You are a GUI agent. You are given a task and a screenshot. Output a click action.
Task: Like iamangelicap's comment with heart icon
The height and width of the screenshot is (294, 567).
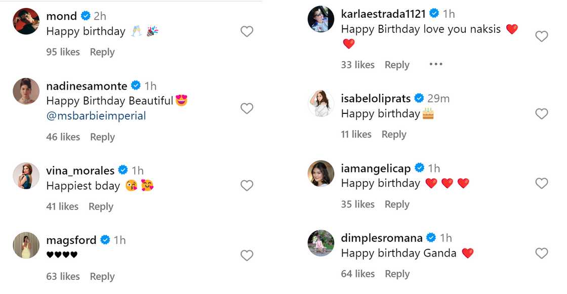[542, 183]
